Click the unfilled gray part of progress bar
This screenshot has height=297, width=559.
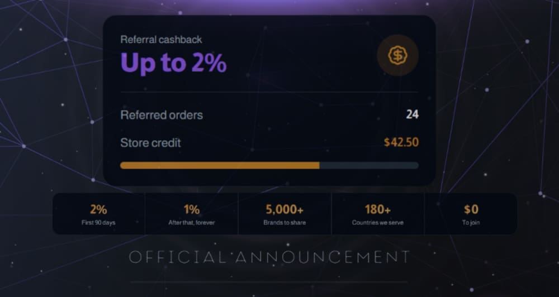coord(369,165)
